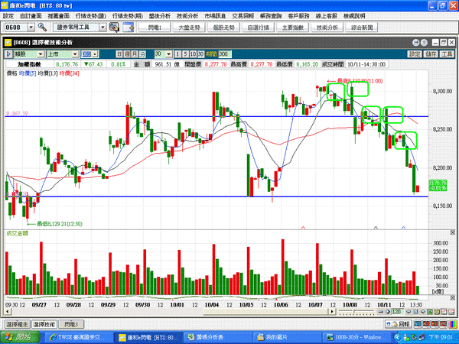This screenshot has height=344, width=459.
Task: Expand the 類股 category dropdown
Action: (41, 54)
